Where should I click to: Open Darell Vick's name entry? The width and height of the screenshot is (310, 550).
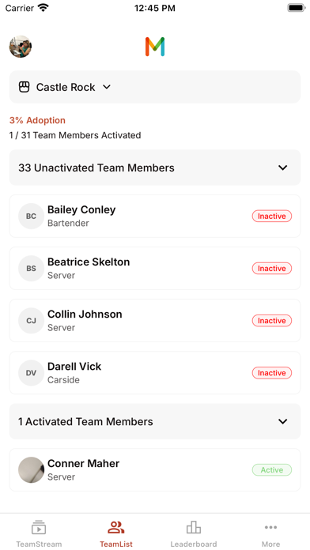[74, 366]
